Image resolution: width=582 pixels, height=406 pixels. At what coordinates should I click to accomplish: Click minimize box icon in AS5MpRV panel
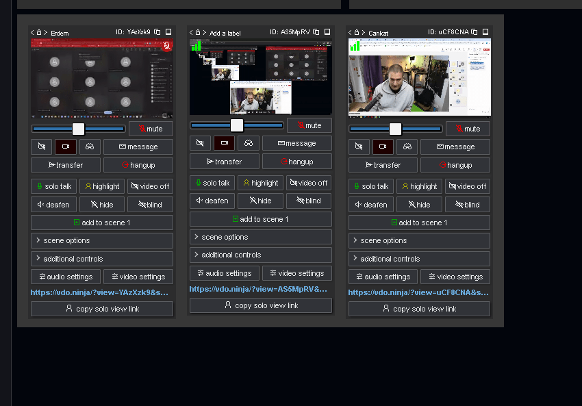pos(327,32)
